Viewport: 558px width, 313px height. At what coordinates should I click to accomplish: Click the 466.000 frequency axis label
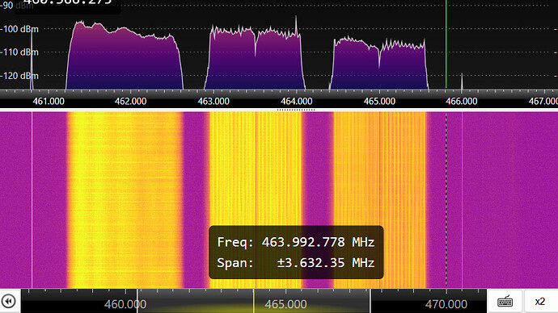[x=462, y=101]
